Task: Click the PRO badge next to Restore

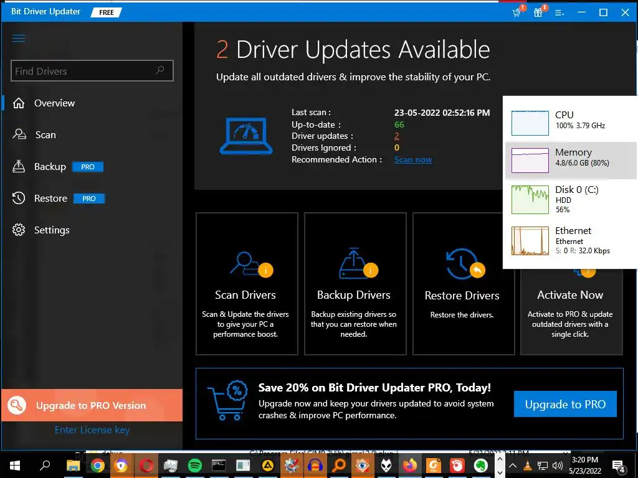Action: point(89,199)
